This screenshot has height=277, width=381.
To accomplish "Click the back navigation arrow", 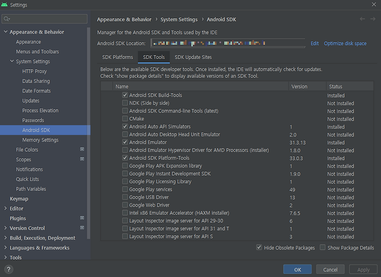I will point(362,19).
